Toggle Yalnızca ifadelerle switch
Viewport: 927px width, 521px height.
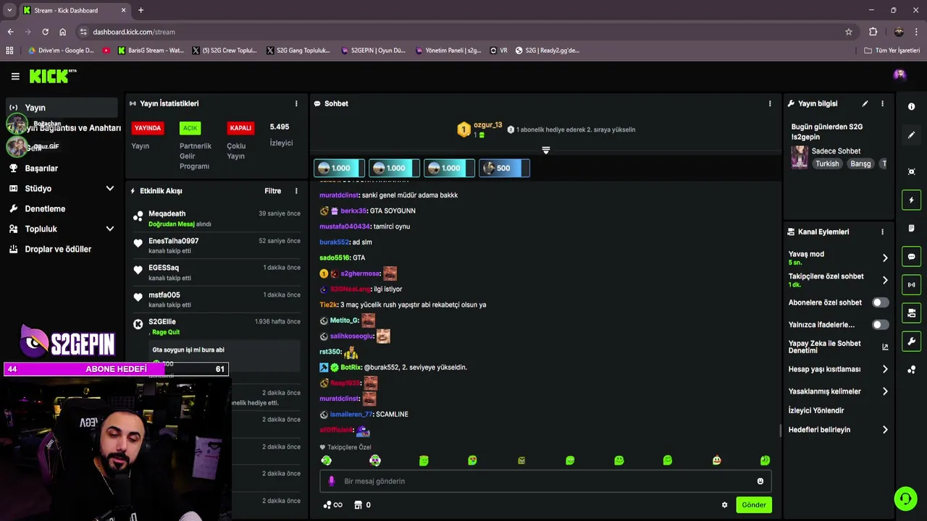880,325
